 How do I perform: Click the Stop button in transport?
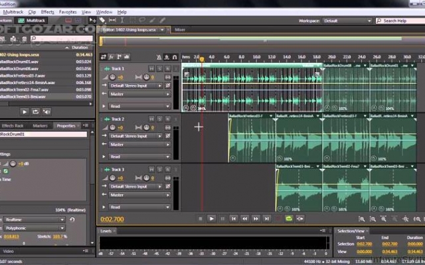(x=201, y=219)
